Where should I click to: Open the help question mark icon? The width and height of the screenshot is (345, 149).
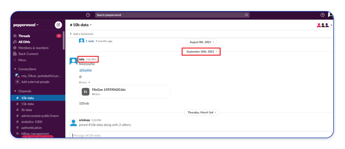[322, 15]
